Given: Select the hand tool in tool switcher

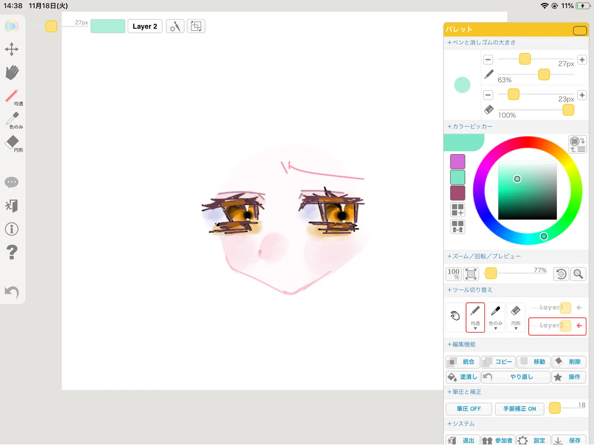Looking at the screenshot, I should pos(455,317).
